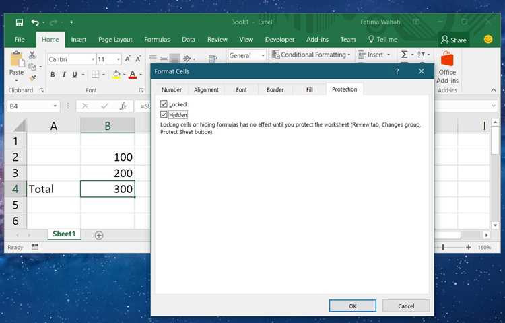Open the Border tab in Format Cells
Screen dimensions: 505x323
[275, 89]
